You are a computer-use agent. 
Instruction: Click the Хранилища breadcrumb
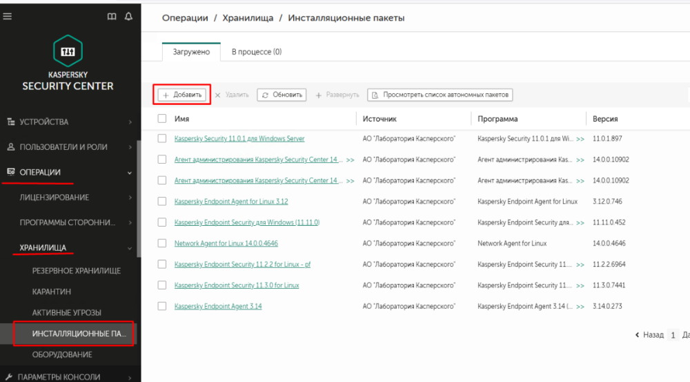tap(248, 18)
